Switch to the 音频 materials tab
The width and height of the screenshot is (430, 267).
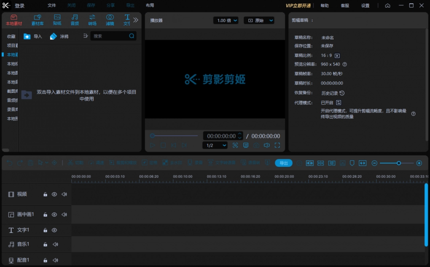click(74, 19)
